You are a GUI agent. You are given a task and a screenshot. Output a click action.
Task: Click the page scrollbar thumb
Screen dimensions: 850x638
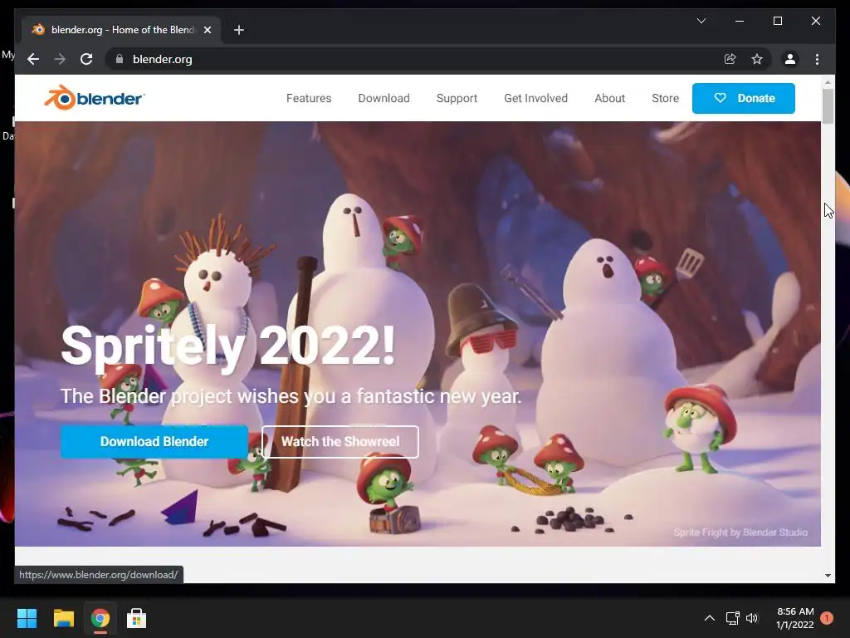point(828,106)
